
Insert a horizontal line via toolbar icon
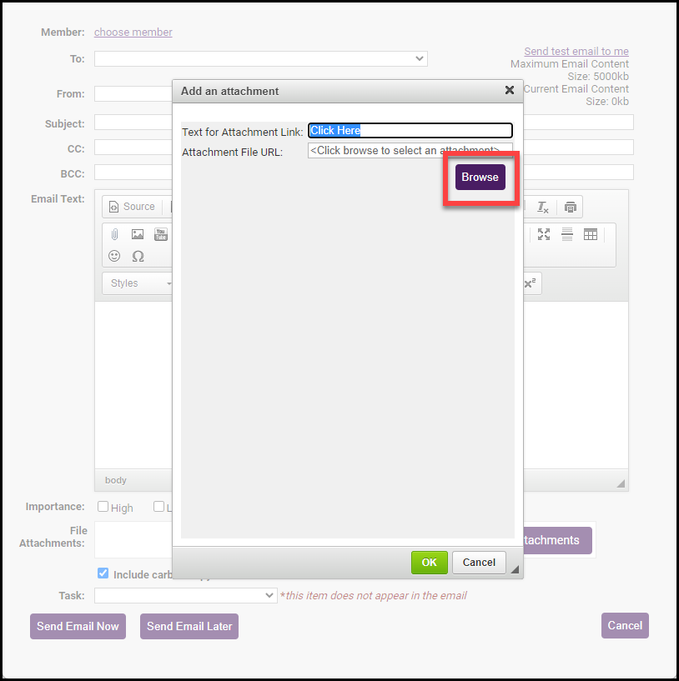pyautogui.click(x=567, y=234)
